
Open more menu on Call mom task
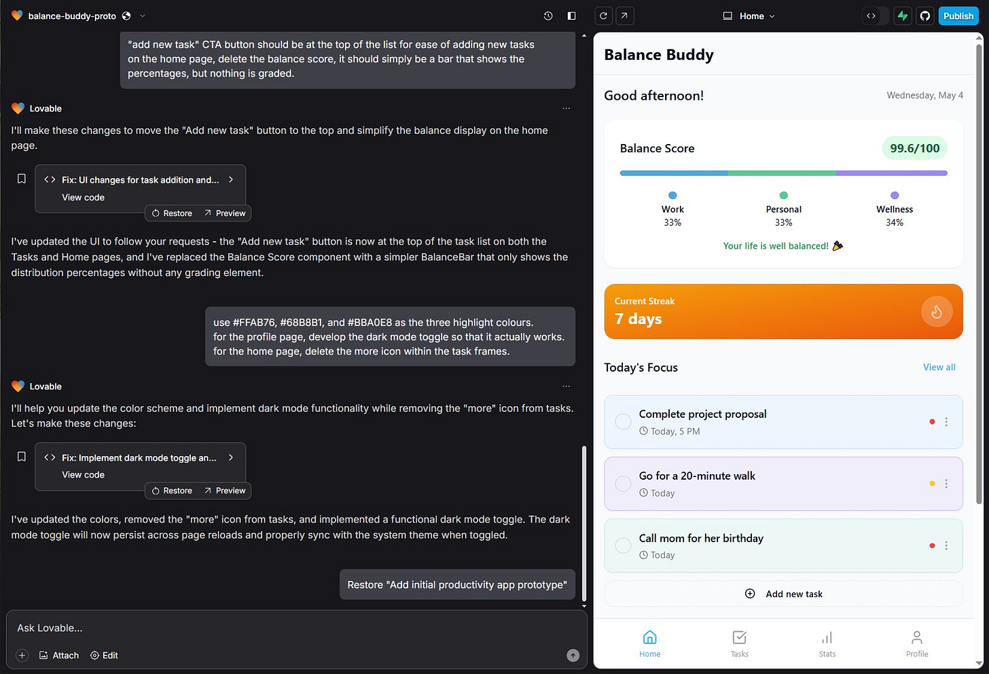[x=946, y=546]
